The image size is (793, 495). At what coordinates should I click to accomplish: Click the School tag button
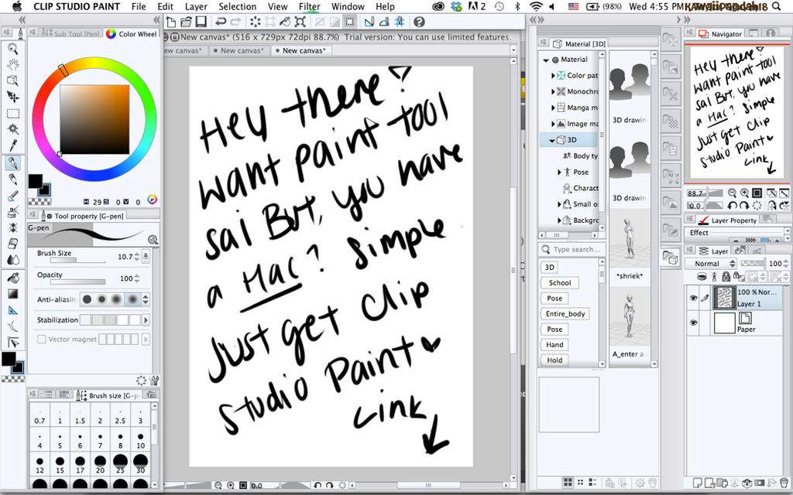point(559,282)
